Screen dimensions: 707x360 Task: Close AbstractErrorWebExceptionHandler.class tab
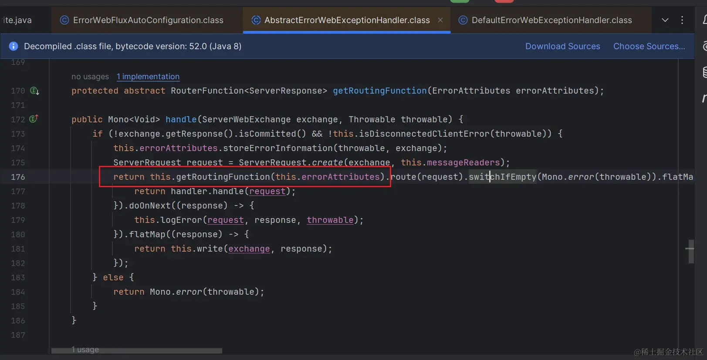pyautogui.click(x=440, y=20)
